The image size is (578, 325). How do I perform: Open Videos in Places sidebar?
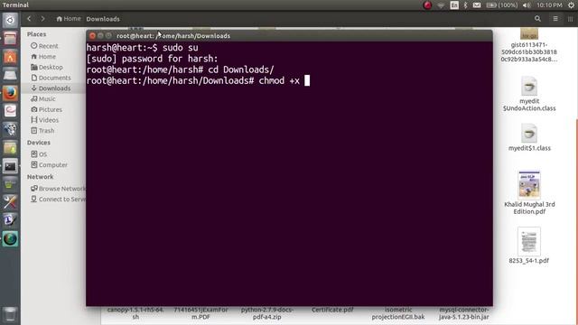tap(45, 120)
